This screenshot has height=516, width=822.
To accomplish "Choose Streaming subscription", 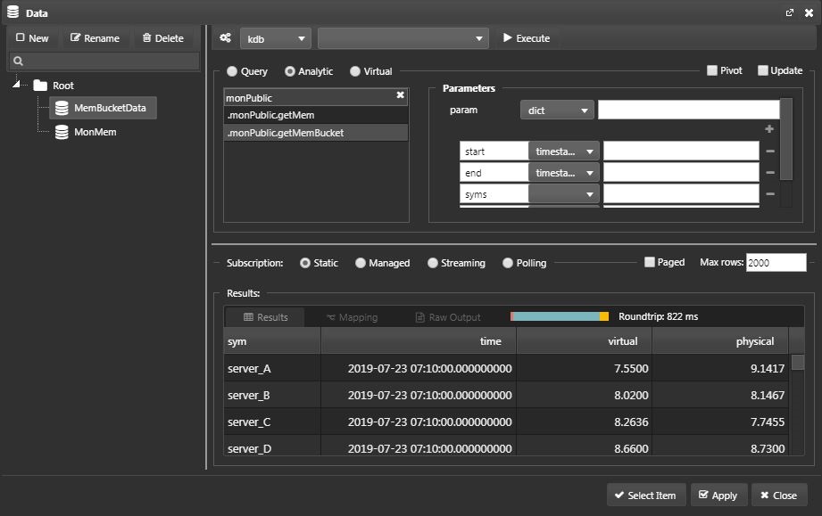I will coord(432,263).
